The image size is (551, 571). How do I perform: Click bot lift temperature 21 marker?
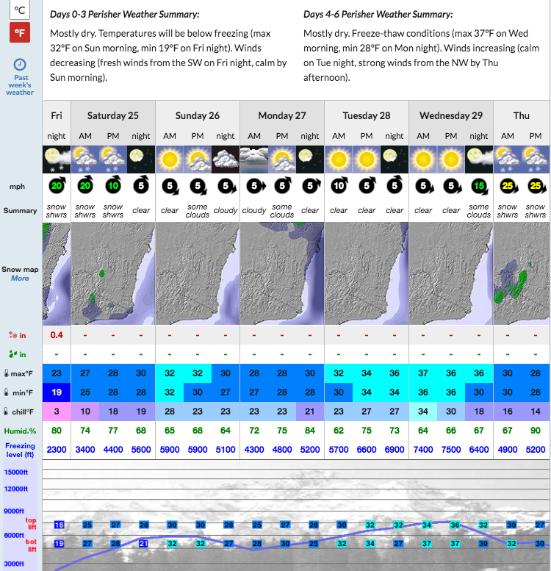pyautogui.click(x=143, y=543)
